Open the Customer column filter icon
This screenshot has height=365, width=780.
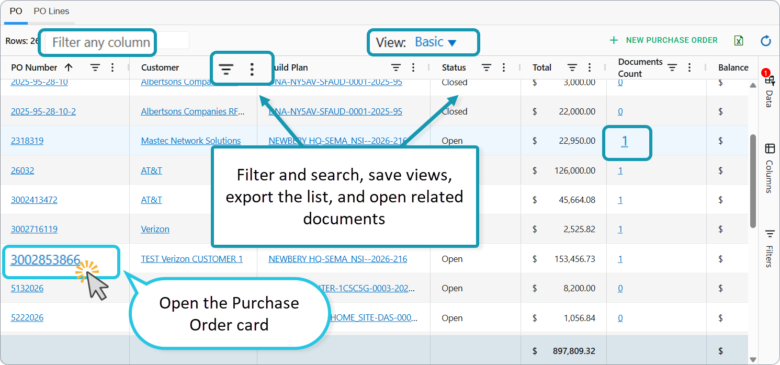click(226, 69)
